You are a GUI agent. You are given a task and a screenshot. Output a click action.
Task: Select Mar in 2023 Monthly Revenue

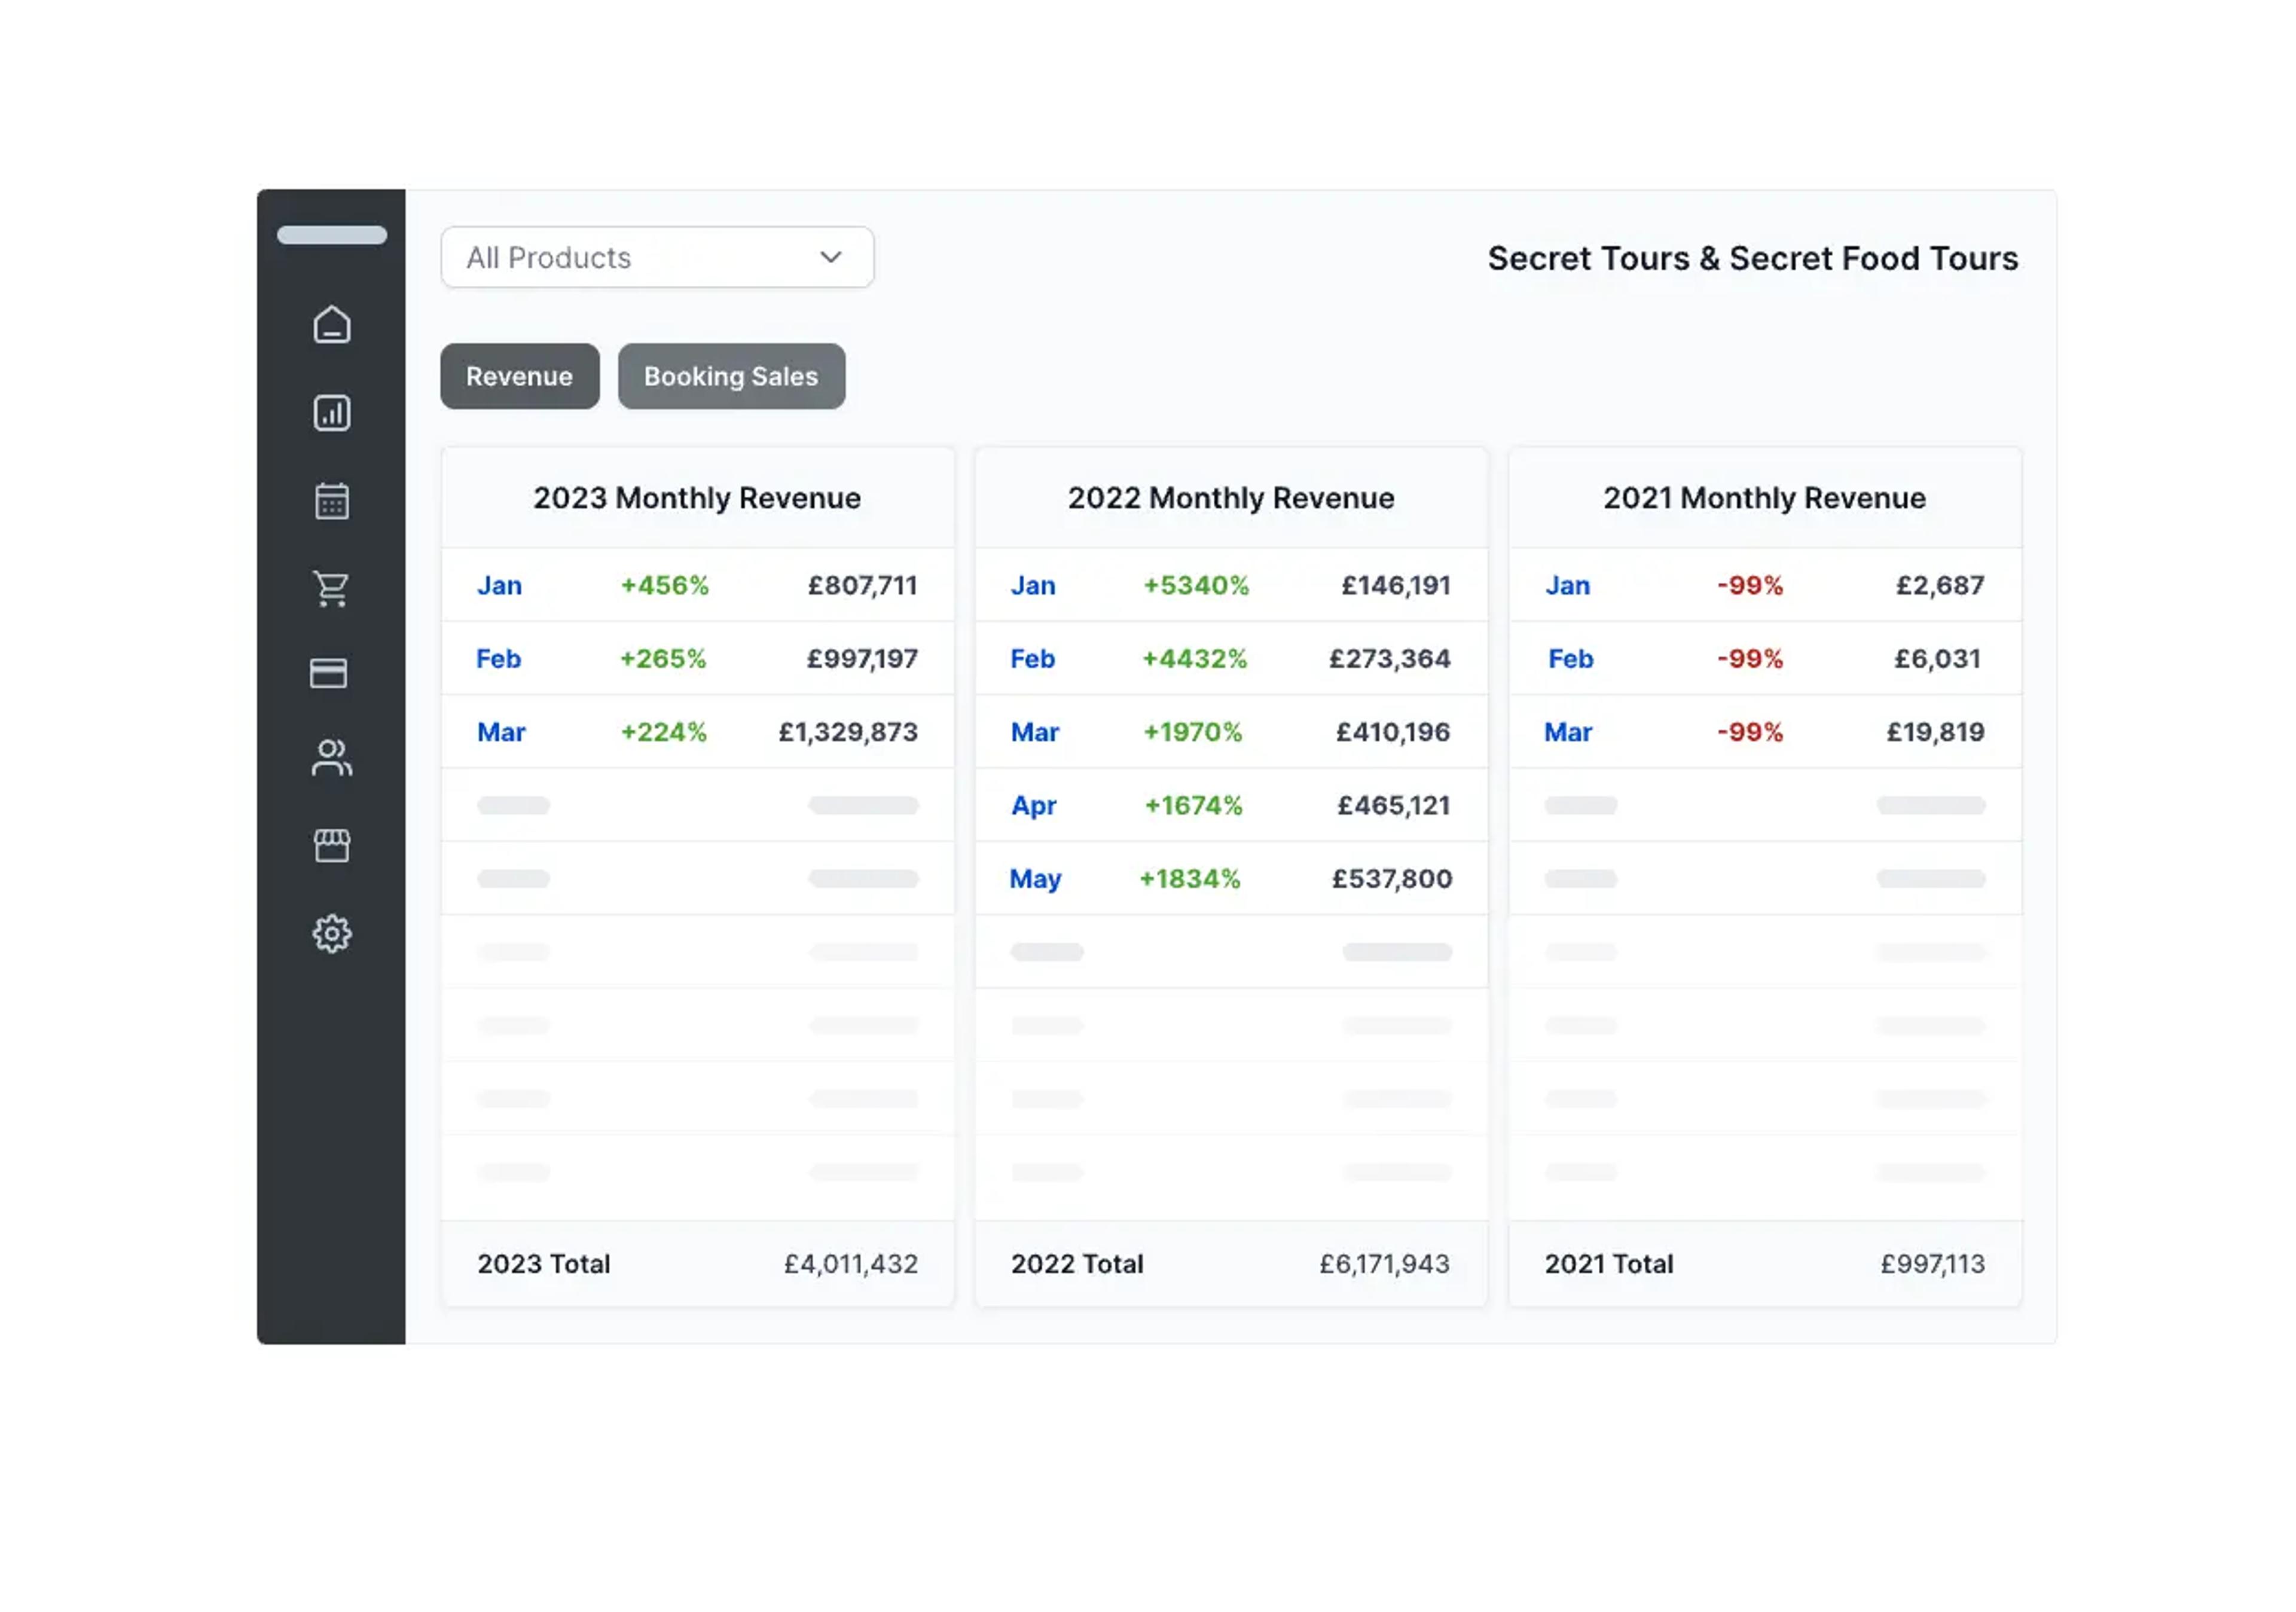click(x=501, y=732)
